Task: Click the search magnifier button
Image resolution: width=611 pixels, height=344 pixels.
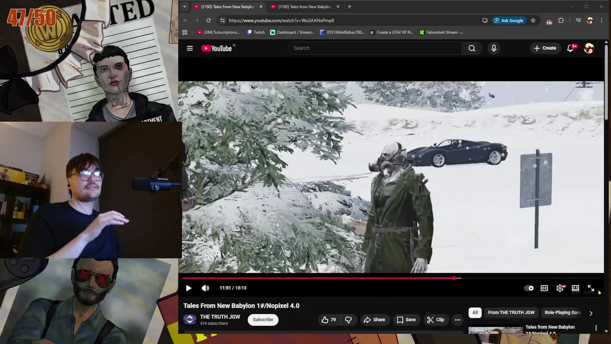Action: 472,48
